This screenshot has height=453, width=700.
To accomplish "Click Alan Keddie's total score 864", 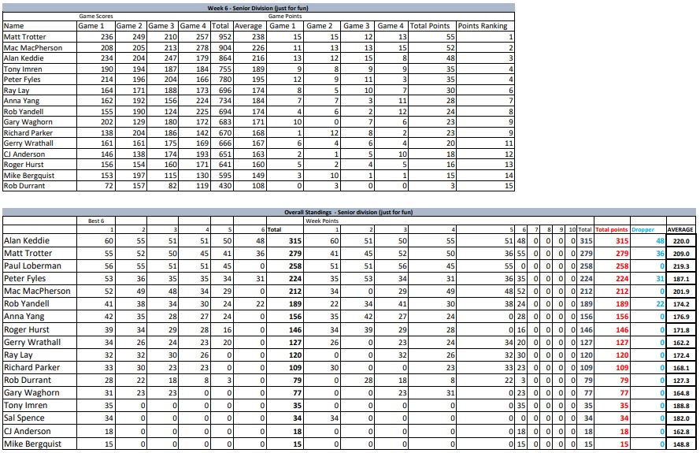I will (x=225, y=58).
